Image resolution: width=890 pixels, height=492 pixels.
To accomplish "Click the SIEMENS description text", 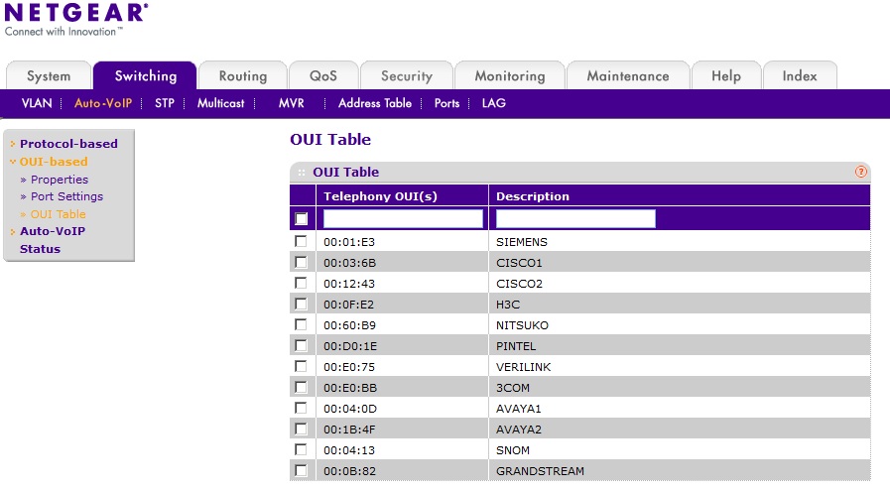I will coord(522,242).
